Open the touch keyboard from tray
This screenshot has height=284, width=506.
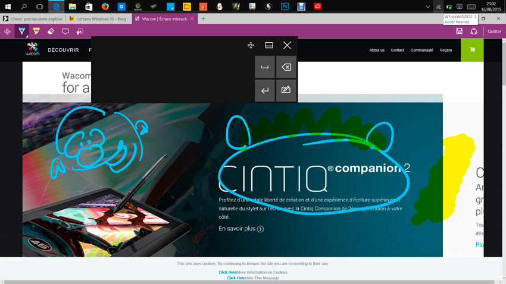[x=471, y=7]
